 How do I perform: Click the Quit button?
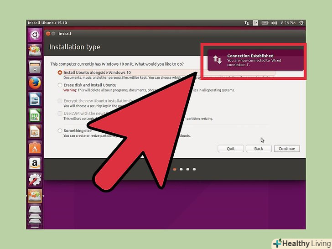(231, 149)
